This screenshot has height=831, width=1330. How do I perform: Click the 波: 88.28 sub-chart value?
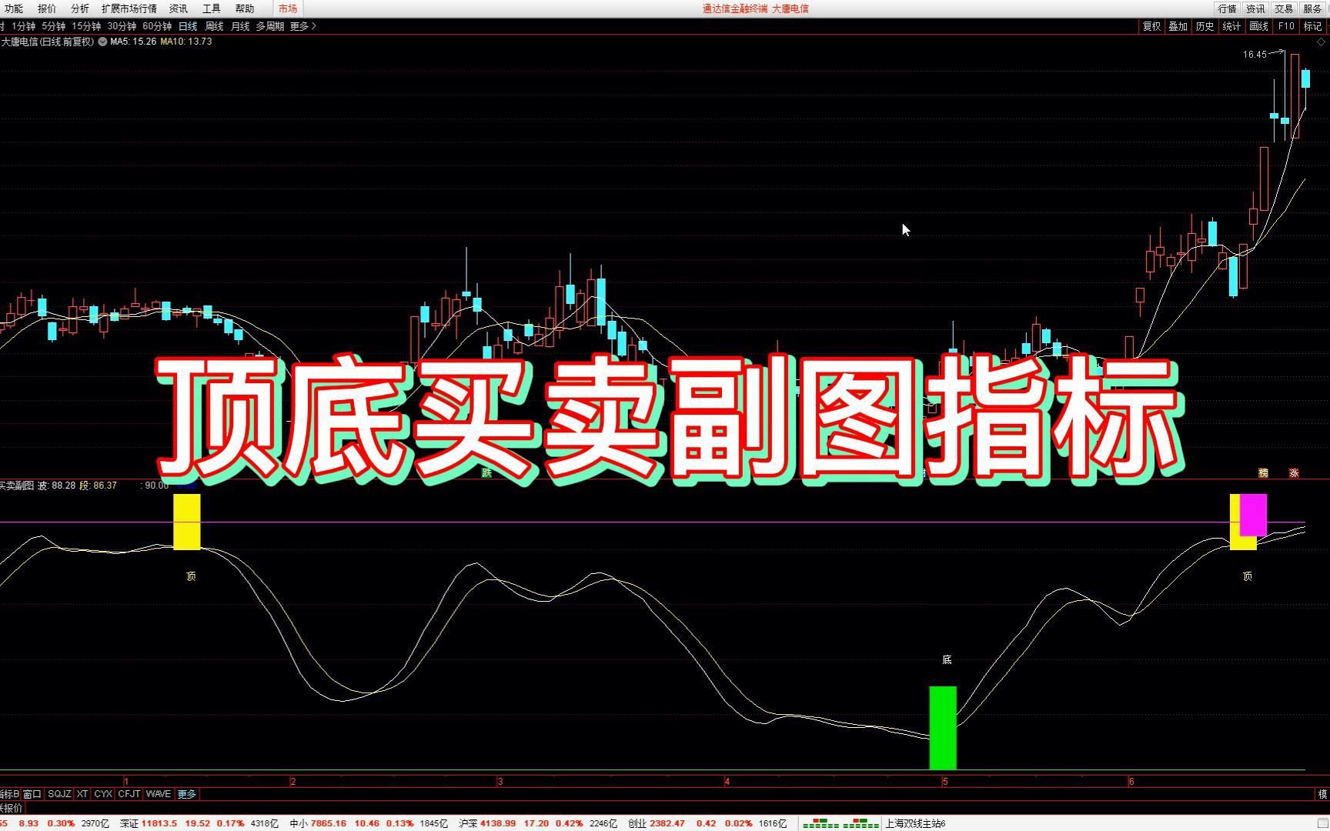(56, 486)
